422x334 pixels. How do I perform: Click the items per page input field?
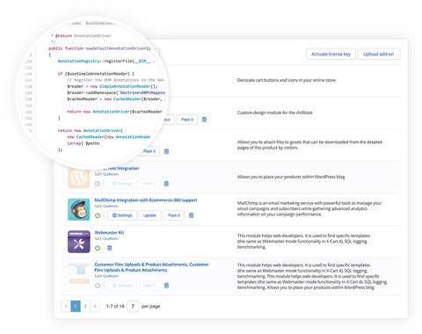coord(133,306)
